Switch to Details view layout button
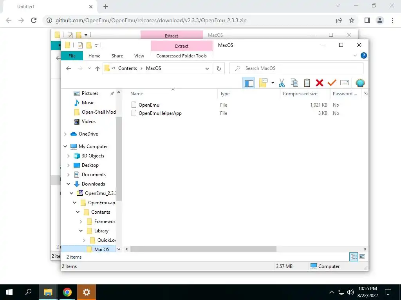This screenshot has height=300, width=401. 354,257
